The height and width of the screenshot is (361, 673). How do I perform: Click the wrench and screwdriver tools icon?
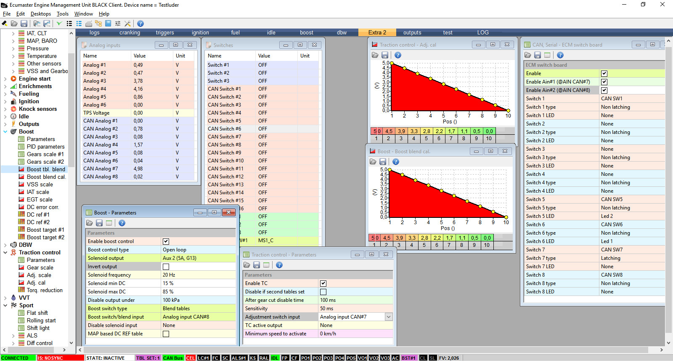tap(127, 24)
